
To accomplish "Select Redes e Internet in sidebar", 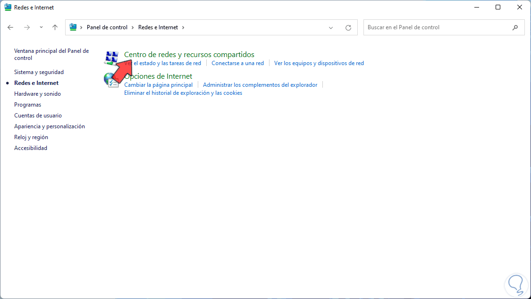I will (x=36, y=83).
